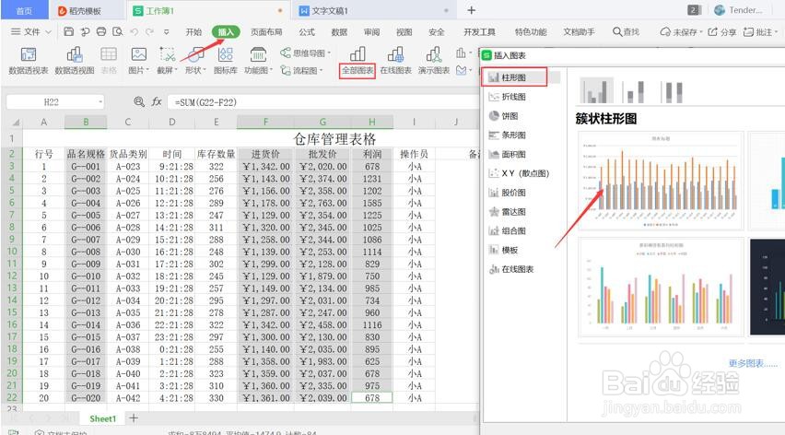
Task: Open online charts (在线图表) in ribbon
Action: click(x=395, y=61)
